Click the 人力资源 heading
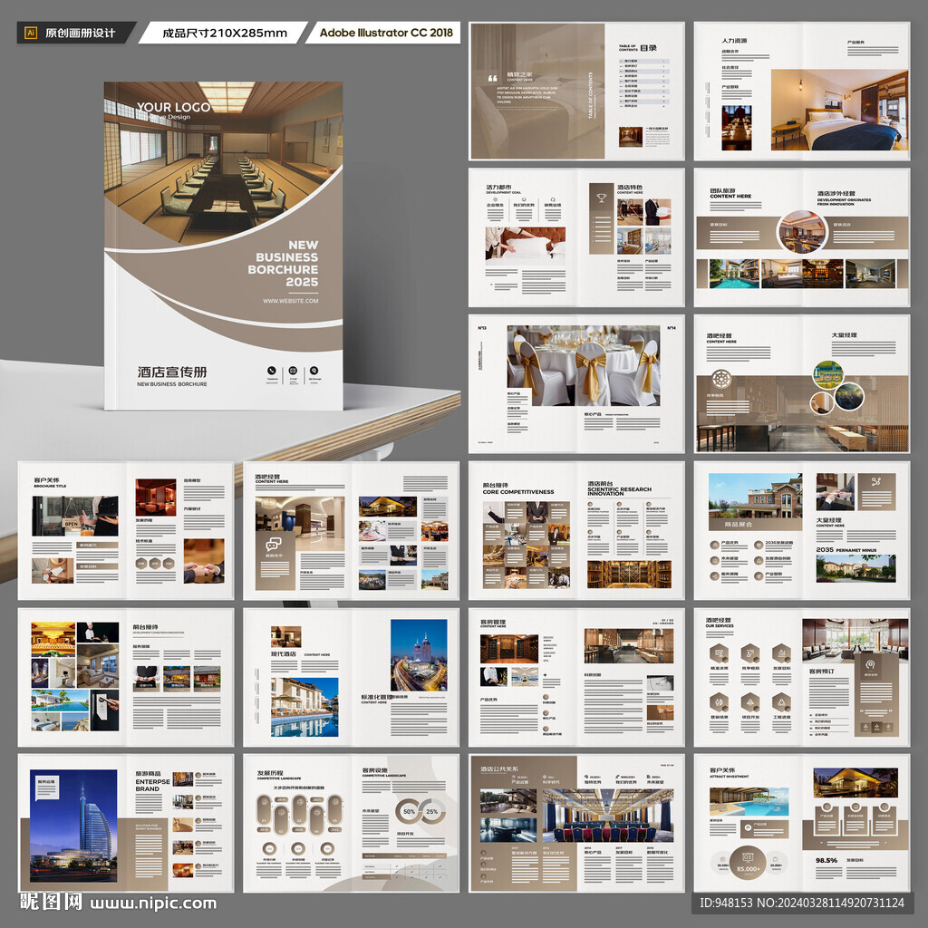 734,41
